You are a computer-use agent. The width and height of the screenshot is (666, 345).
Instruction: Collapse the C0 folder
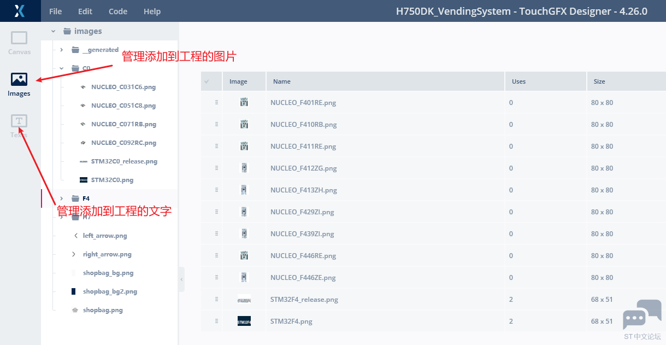[x=62, y=68]
